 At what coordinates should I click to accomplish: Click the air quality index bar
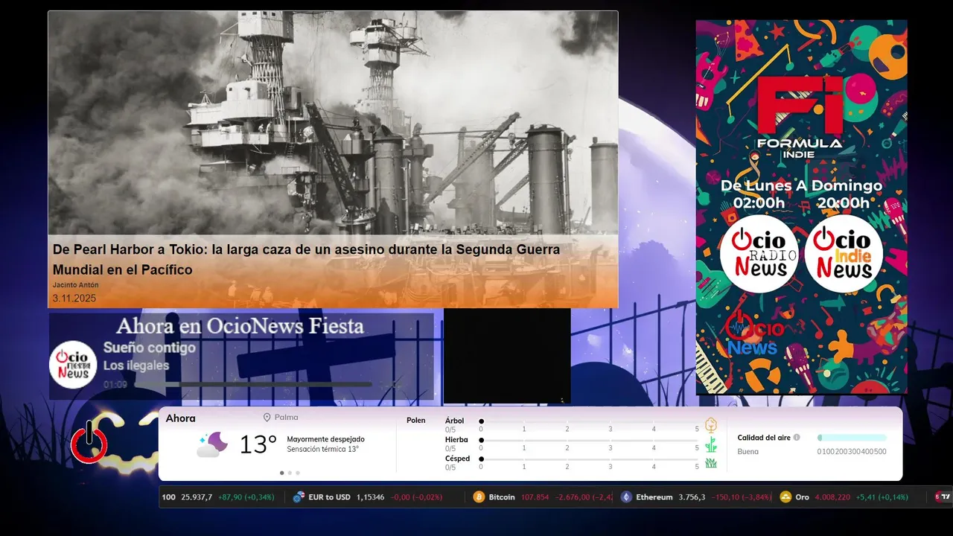point(852,438)
